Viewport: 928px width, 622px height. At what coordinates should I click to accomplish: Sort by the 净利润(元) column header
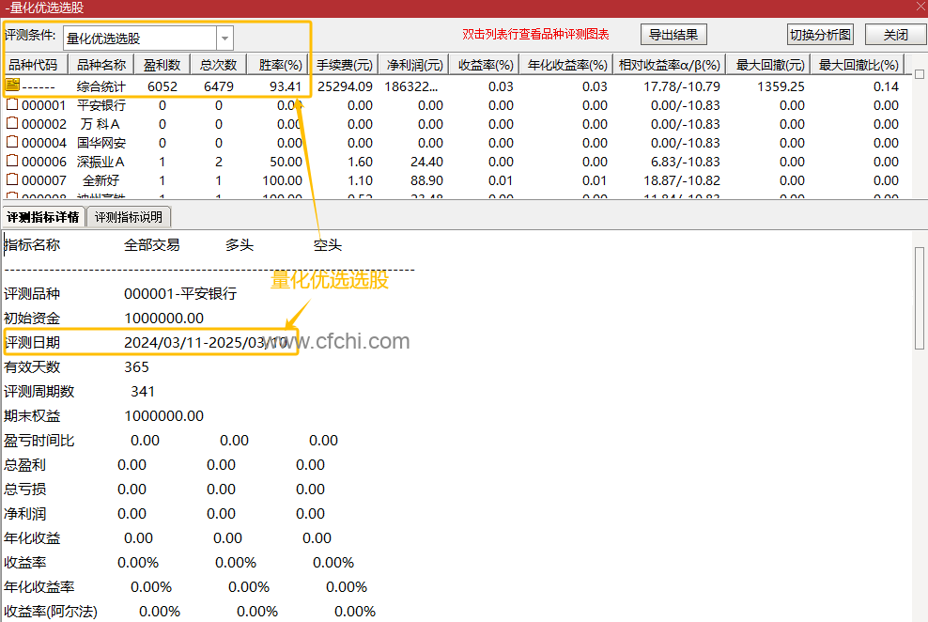pos(414,65)
